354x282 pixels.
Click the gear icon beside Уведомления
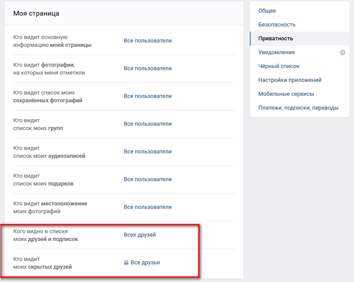(342, 53)
